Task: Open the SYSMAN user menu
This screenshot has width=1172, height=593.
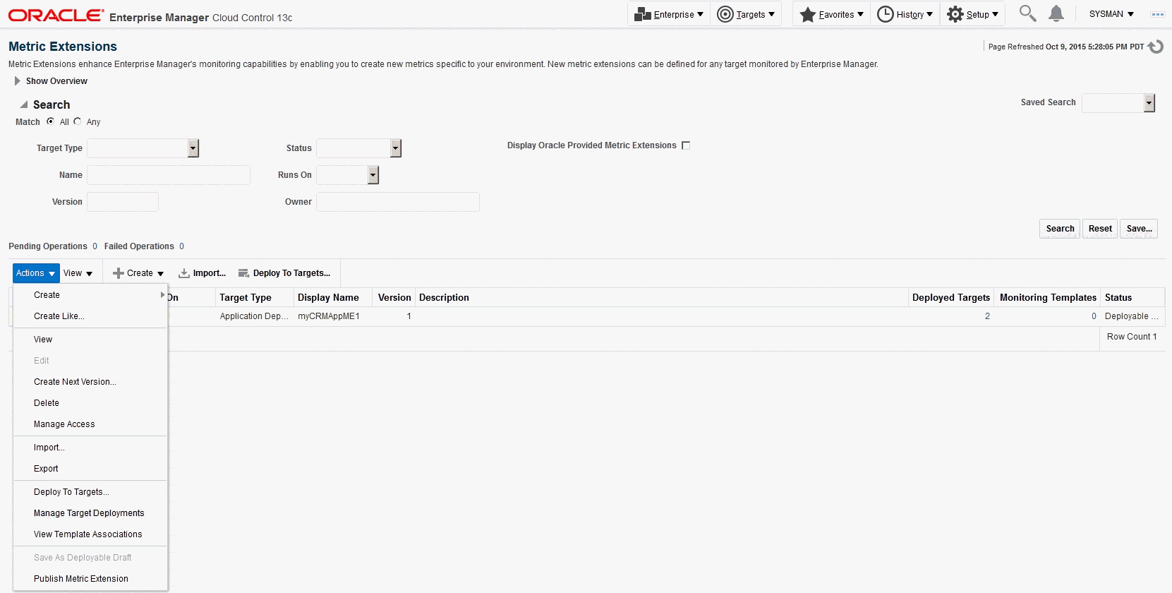Action: click(1111, 14)
